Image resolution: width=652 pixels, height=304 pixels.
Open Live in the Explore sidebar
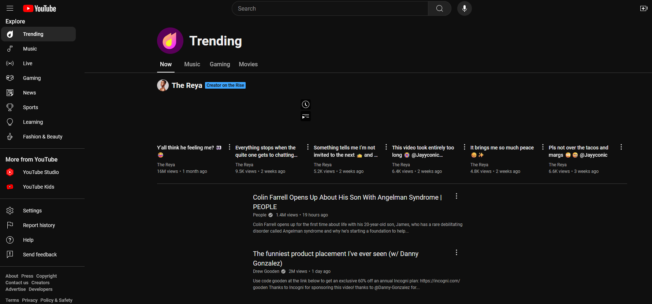click(x=38, y=63)
